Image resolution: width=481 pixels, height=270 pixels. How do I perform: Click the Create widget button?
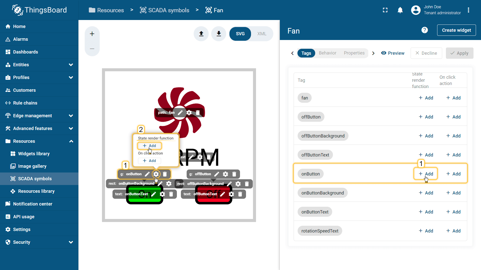[x=456, y=30]
